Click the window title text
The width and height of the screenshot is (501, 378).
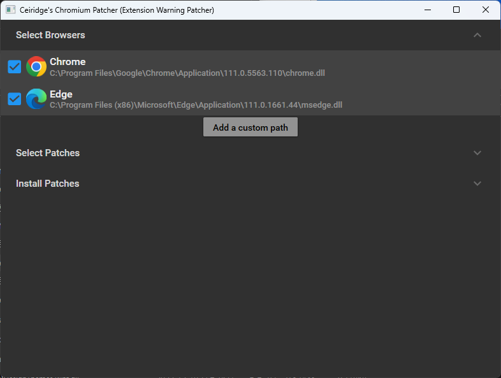pos(117,10)
